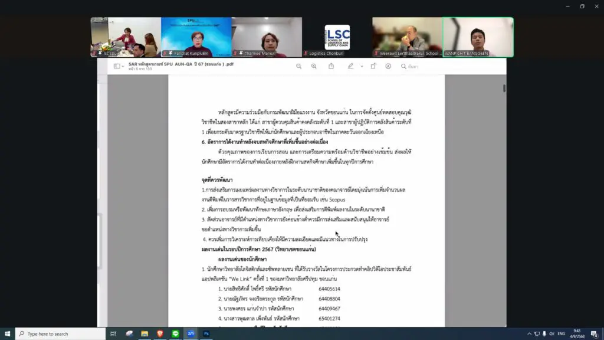
Task: Click the zoom in magnifier icon
Action: (x=314, y=66)
